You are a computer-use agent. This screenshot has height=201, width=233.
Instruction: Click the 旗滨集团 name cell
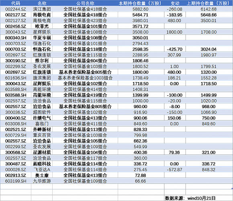(42, 78)
